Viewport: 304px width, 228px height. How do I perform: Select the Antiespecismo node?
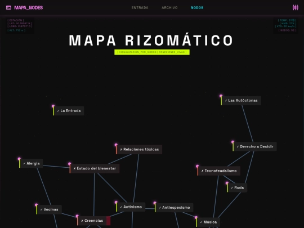pos(175,208)
